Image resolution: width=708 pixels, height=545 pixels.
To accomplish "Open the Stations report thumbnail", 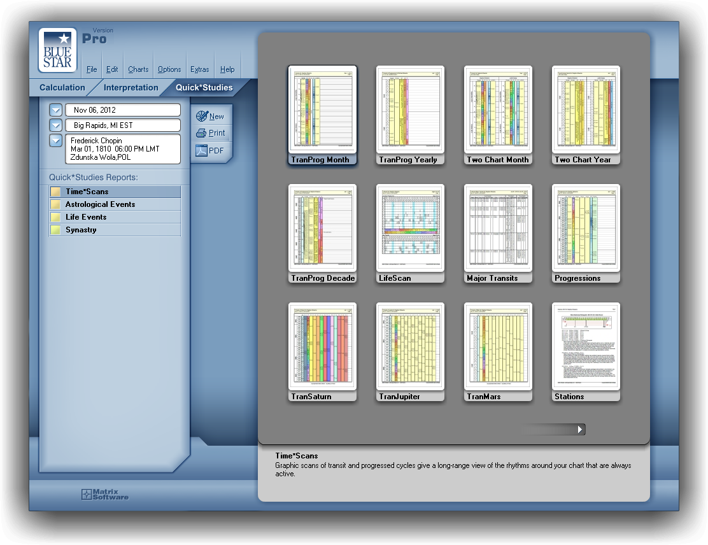I will (586, 351).
